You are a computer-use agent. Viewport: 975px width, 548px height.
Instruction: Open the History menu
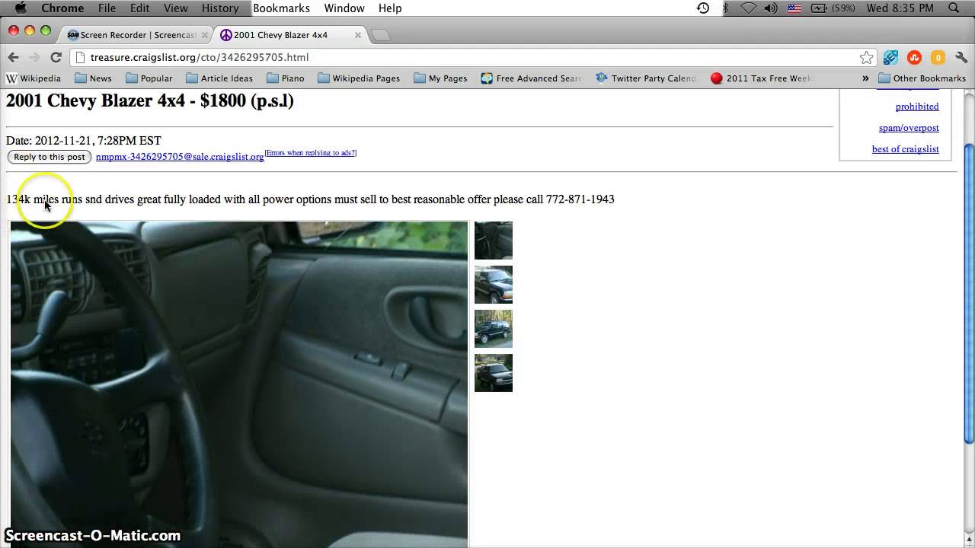220,8
